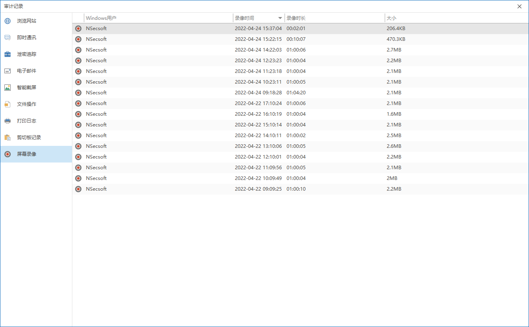Click record icon of 2022-04-22 13:10:06 row
The image size is (529, 327).
click(78, 146)
